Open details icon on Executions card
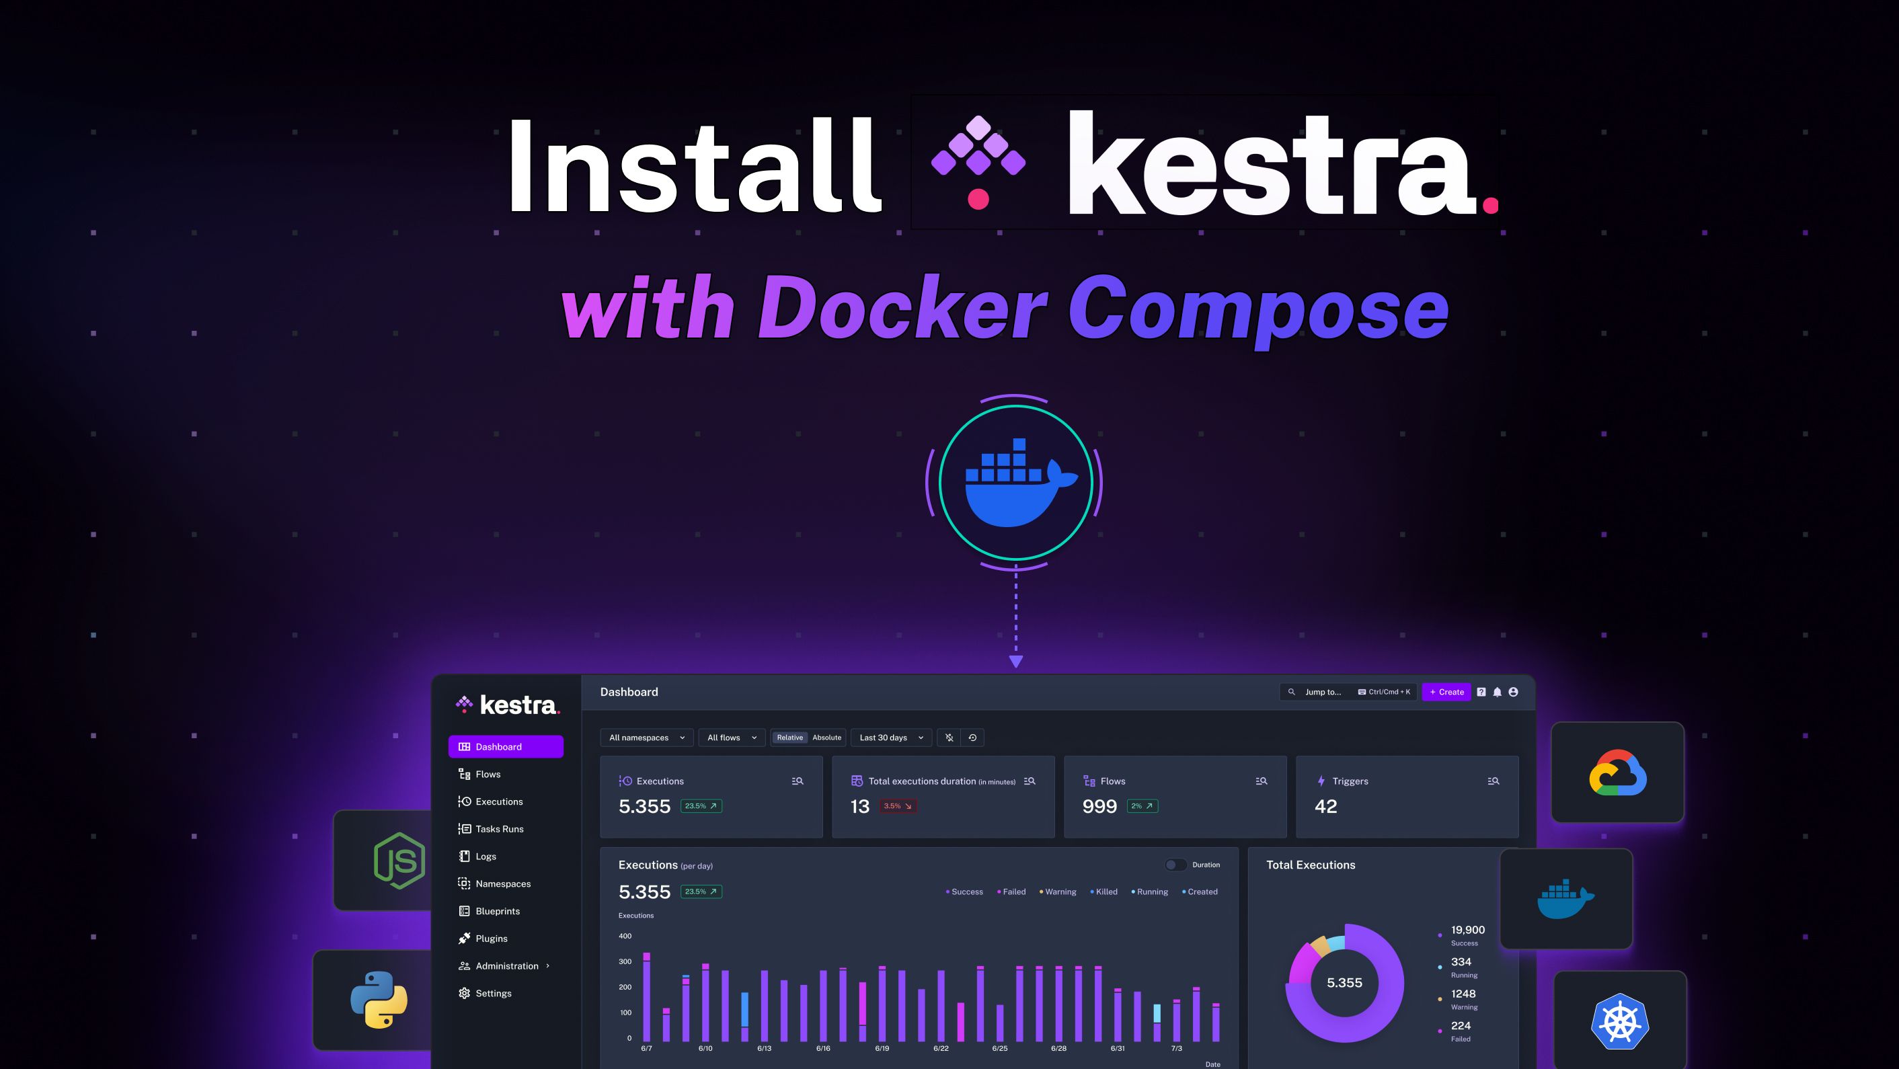The height and width of the screenshot is (1069, 1899). point(797,781)
